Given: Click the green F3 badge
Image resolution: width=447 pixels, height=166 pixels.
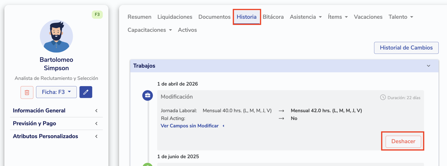Looking at the screenshot, I should tap(97, 14).
